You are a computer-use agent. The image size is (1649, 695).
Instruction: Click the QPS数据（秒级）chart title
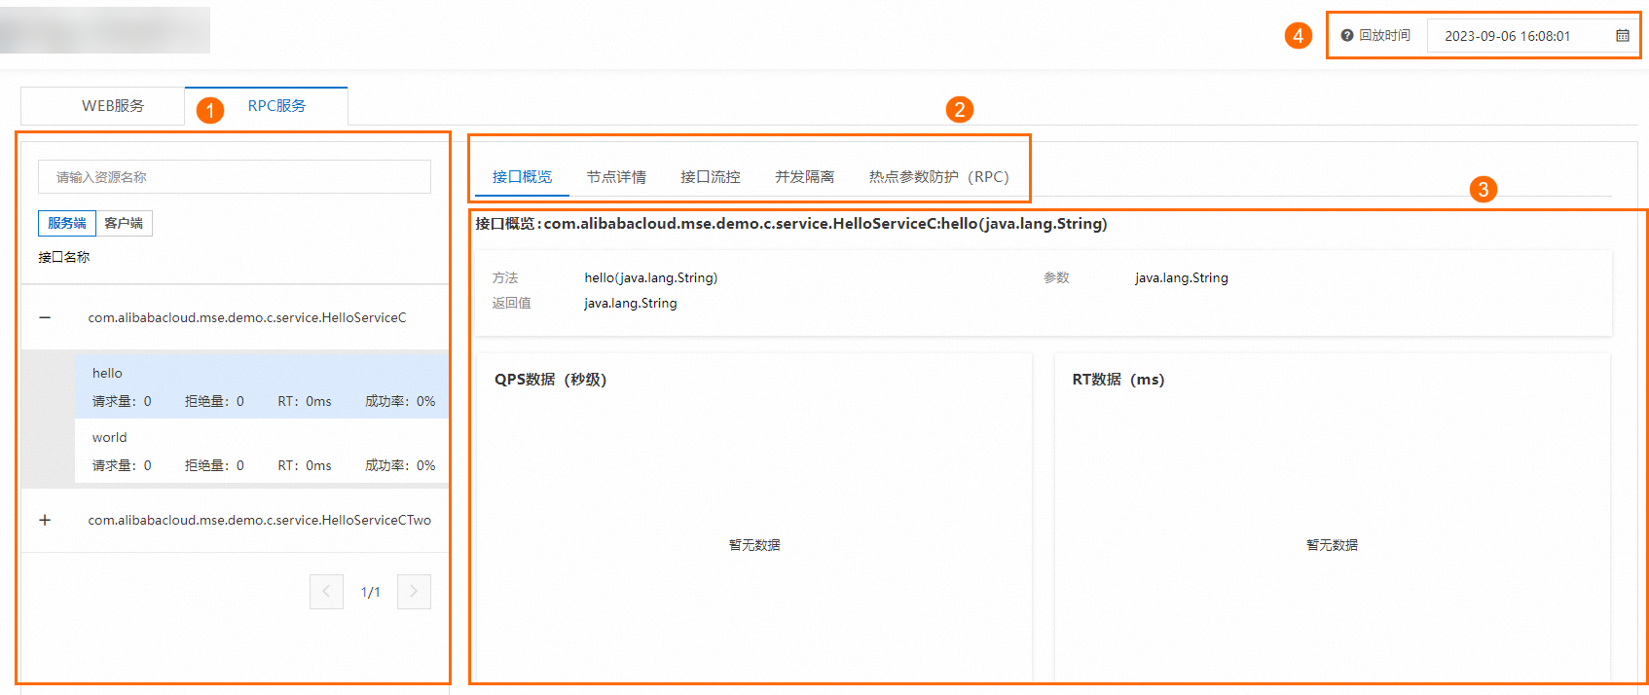(x=551, y=380)
